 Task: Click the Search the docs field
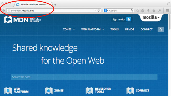pyautogui.click(x=84, y=77)
